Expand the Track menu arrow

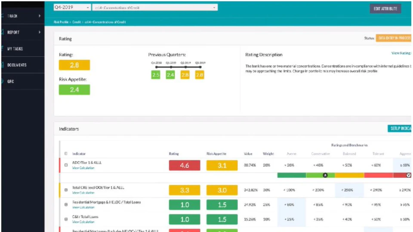click(x=40, y=16)
